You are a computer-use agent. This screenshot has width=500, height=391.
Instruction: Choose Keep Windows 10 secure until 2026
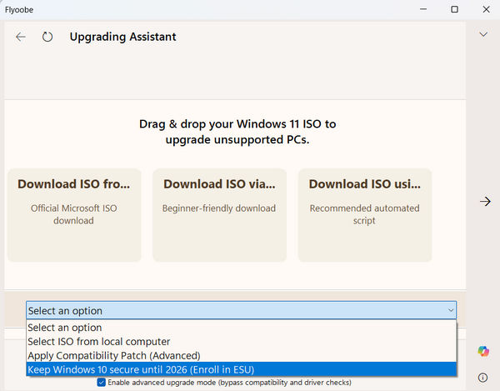(241, 369)
